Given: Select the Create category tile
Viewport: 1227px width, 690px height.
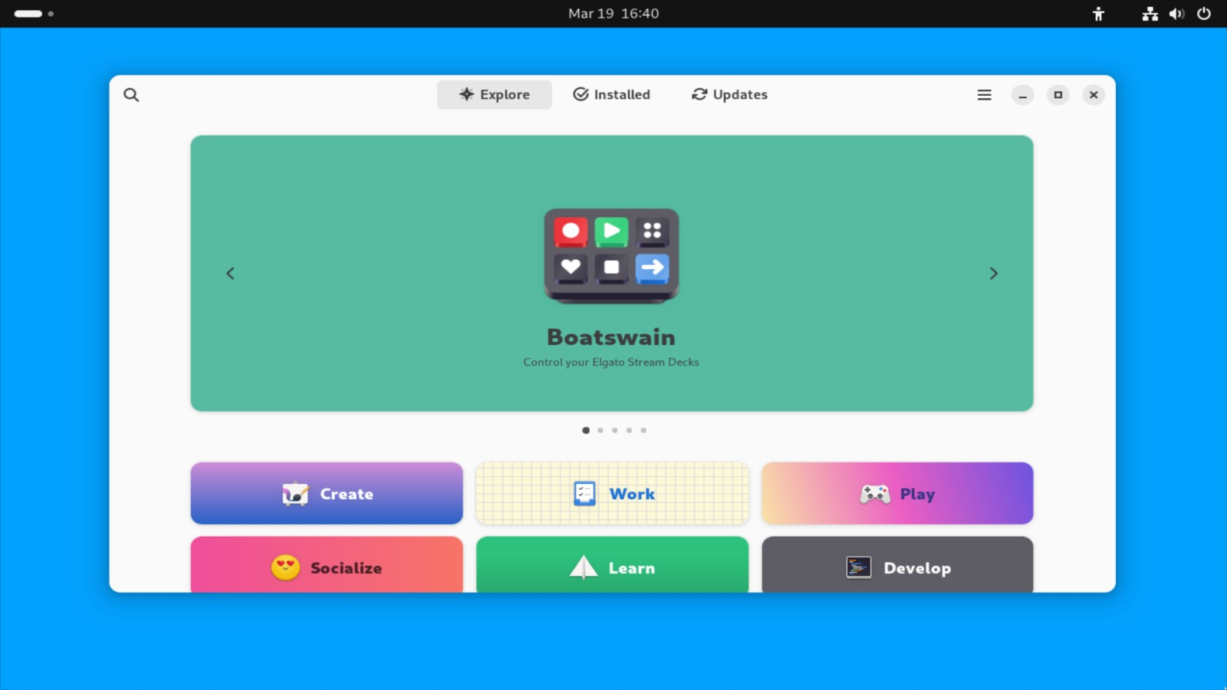Looking at the screenshot, I should [326, 493].
